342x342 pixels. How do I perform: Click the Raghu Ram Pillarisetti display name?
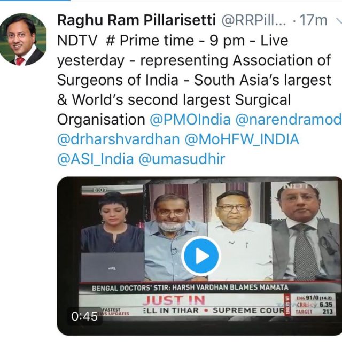137,20
